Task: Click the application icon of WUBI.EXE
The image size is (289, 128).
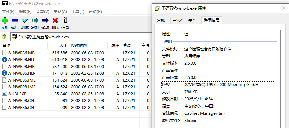Action: click(x=4, y=94)
